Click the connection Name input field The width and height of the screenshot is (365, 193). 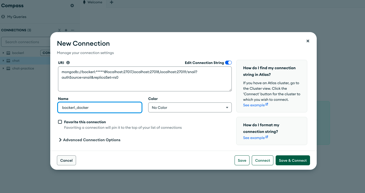tap(100, 107)
